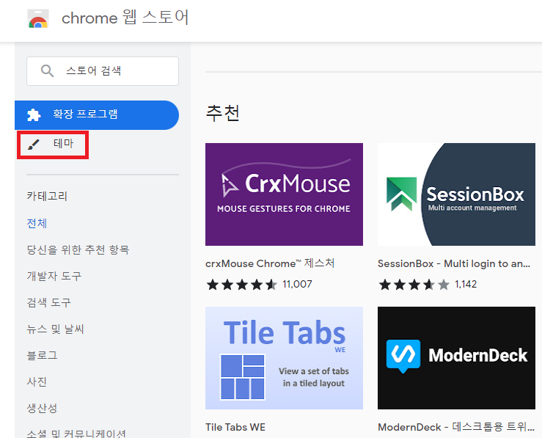Click SessionBox star rating
The image size is (542, 438).
coord(414,285)
